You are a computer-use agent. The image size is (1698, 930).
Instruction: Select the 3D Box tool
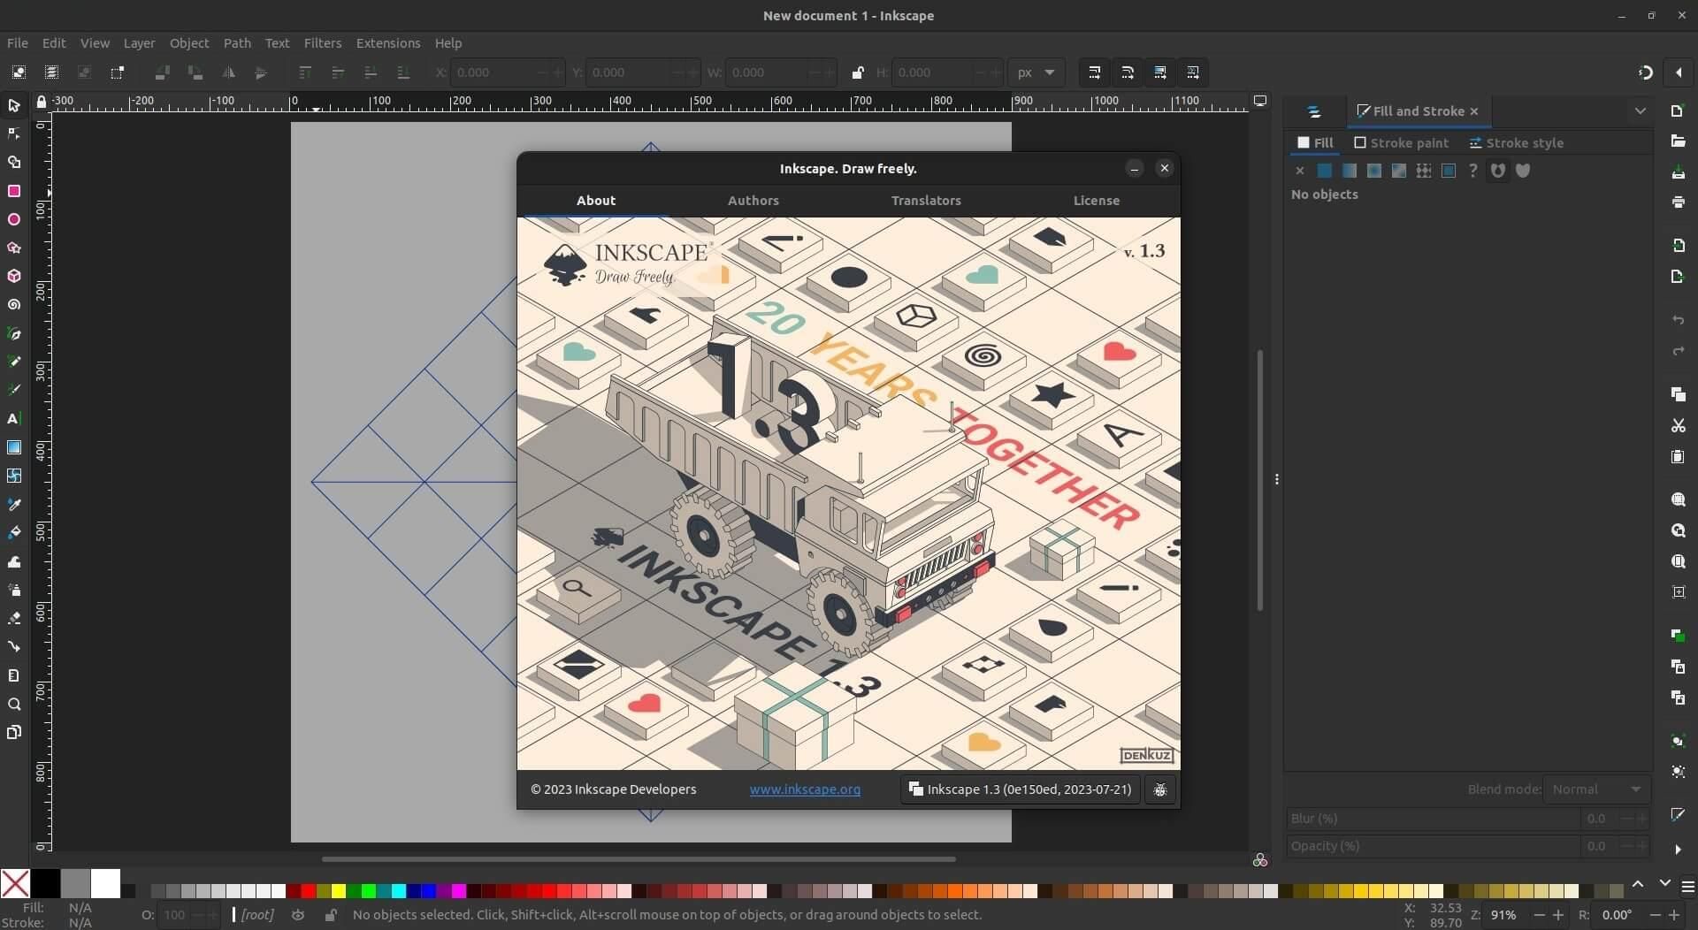pyautogui.click(x=14, y=276)
